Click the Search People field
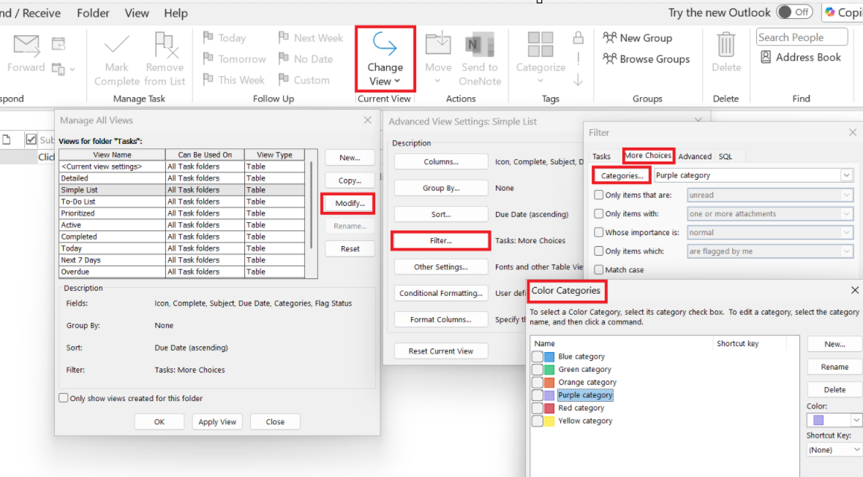This screenshot has height=477, width=863. click(802, 37)
